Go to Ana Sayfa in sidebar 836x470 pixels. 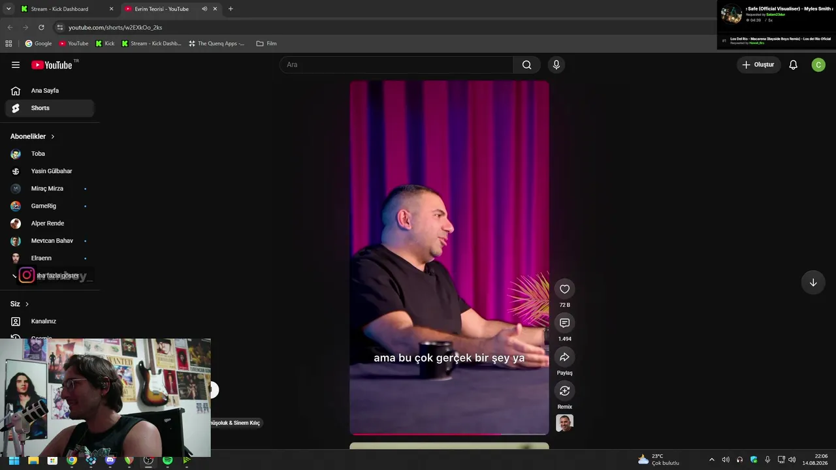[50, 91]
